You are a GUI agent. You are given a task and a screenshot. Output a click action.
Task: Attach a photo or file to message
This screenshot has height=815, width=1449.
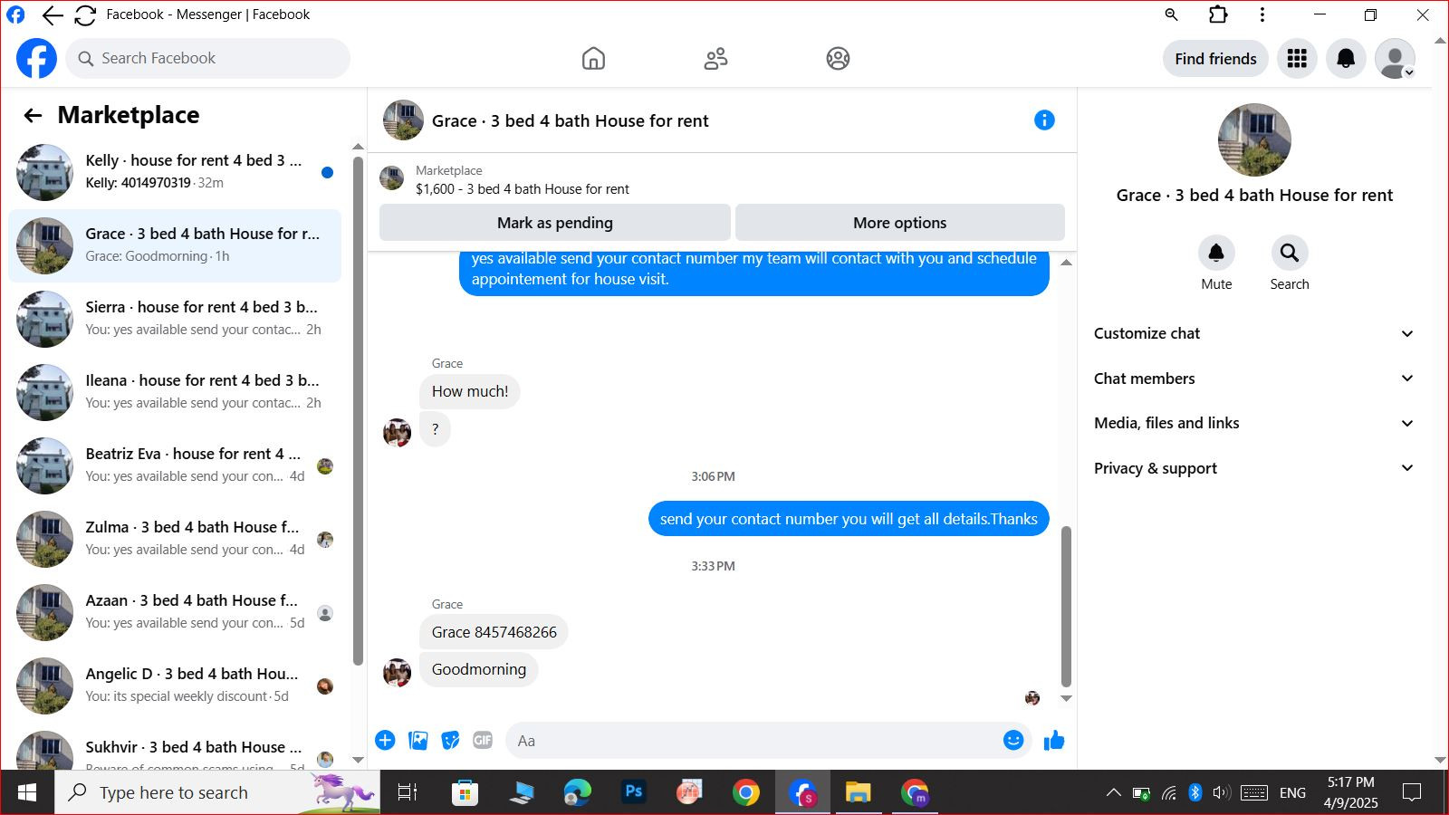click(x=417, y=741)
